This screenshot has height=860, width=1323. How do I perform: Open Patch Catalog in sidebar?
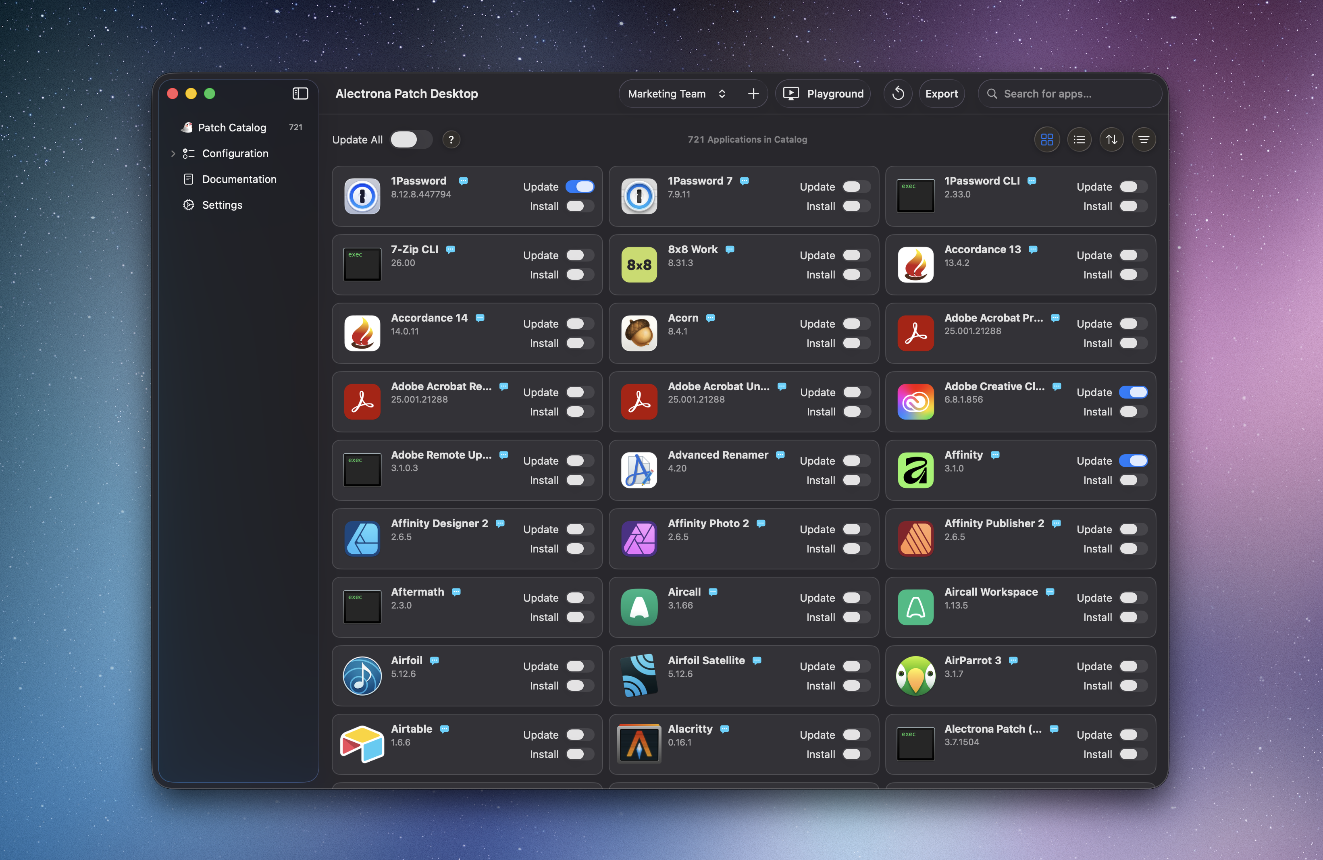239,127
